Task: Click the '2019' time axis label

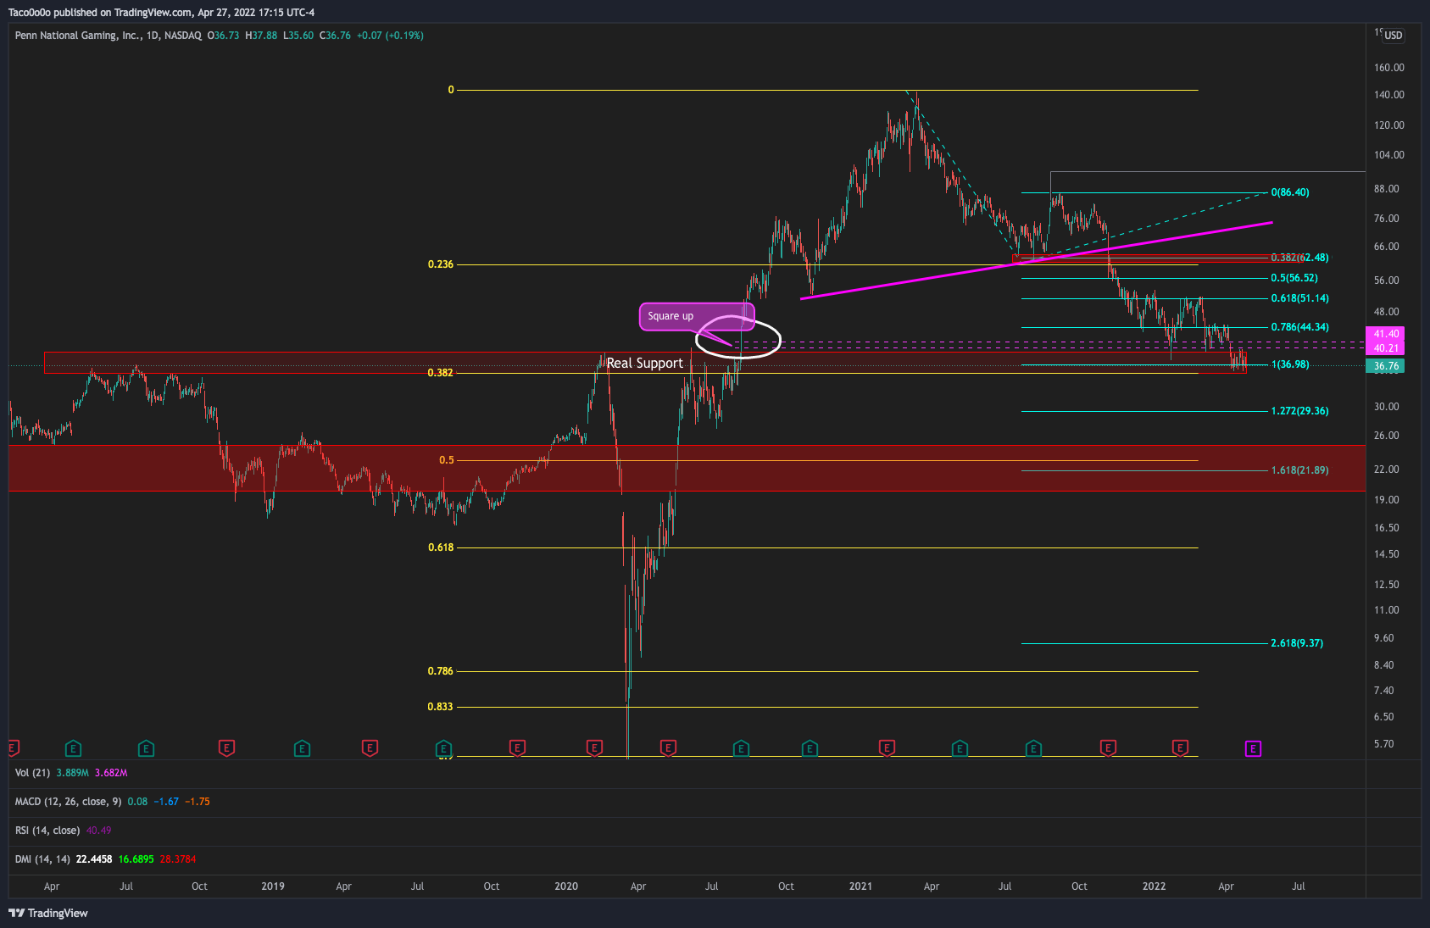Action: click(273, 886)
